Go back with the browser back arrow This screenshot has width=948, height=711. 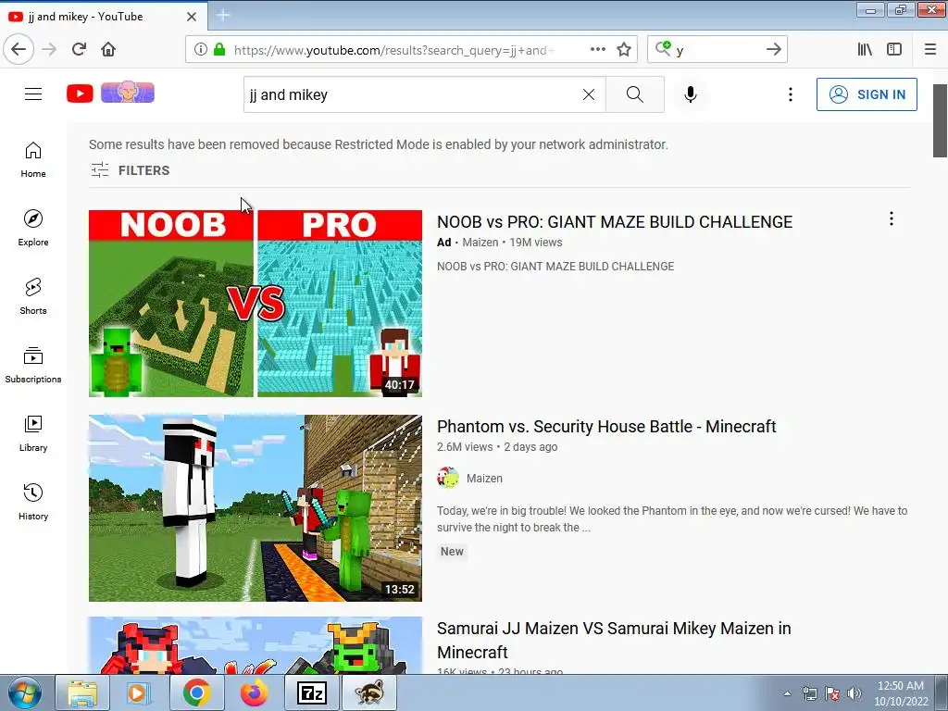tap(19, 49)
